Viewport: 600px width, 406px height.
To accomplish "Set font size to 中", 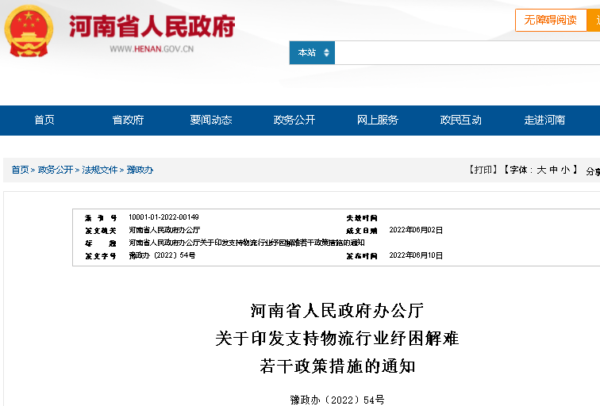I will 553,170.
